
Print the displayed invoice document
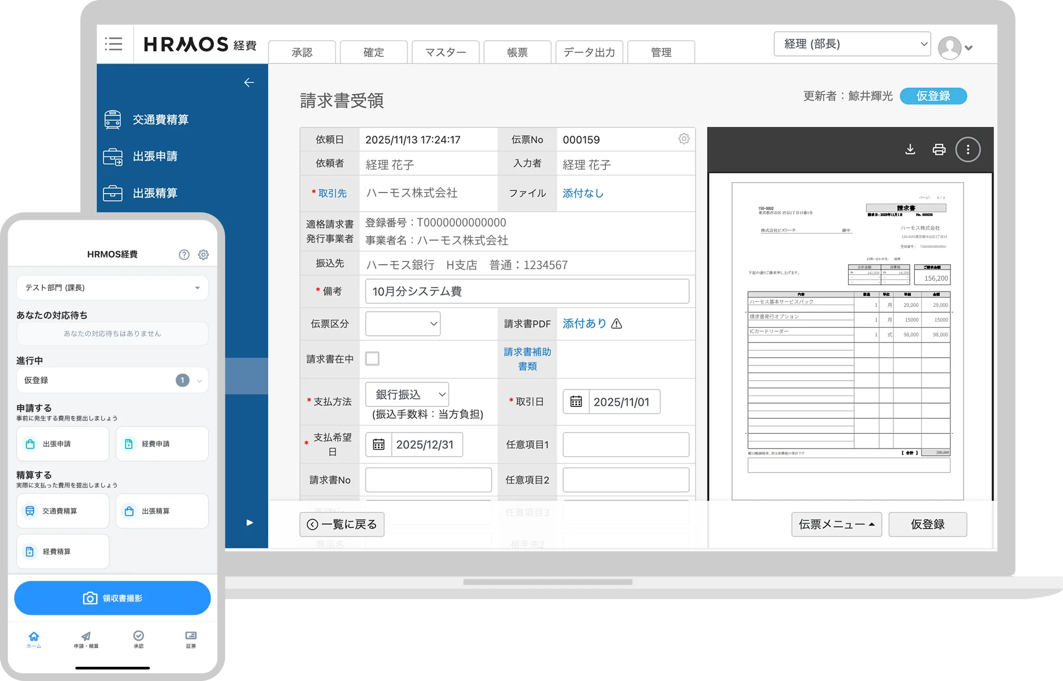[x=939, y=149]
